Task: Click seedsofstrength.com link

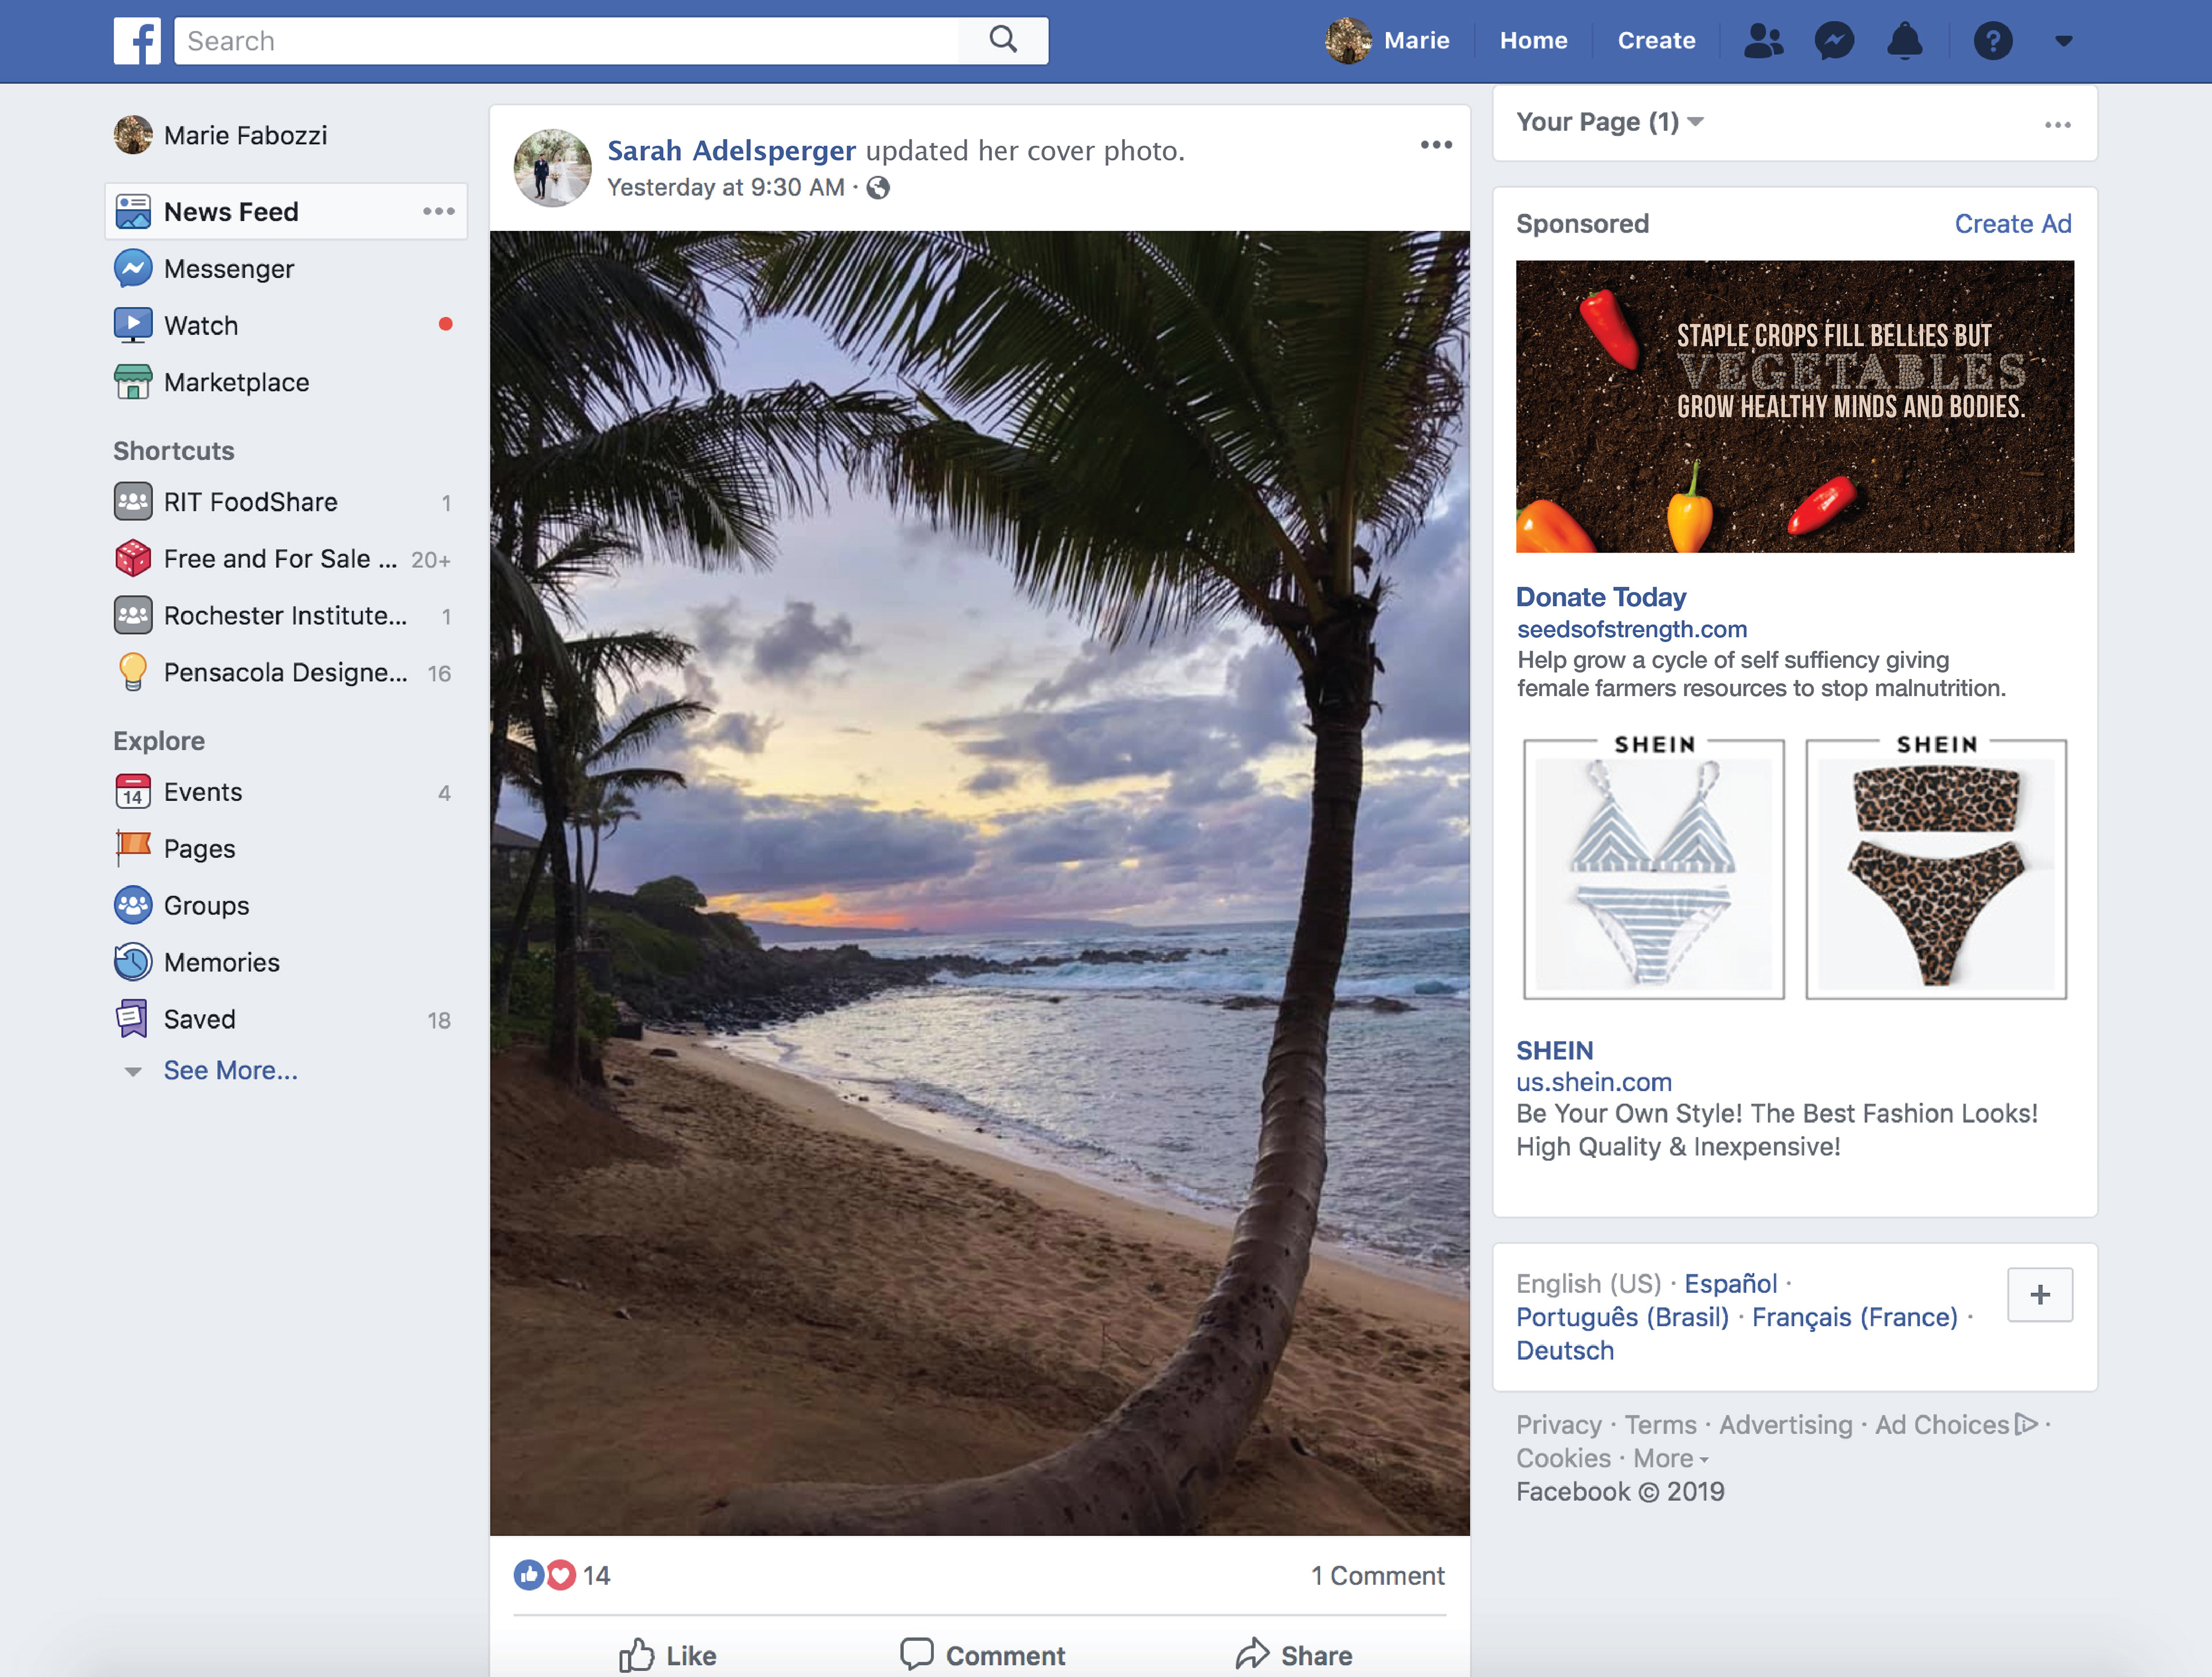Action: [x=1632, y=629]
